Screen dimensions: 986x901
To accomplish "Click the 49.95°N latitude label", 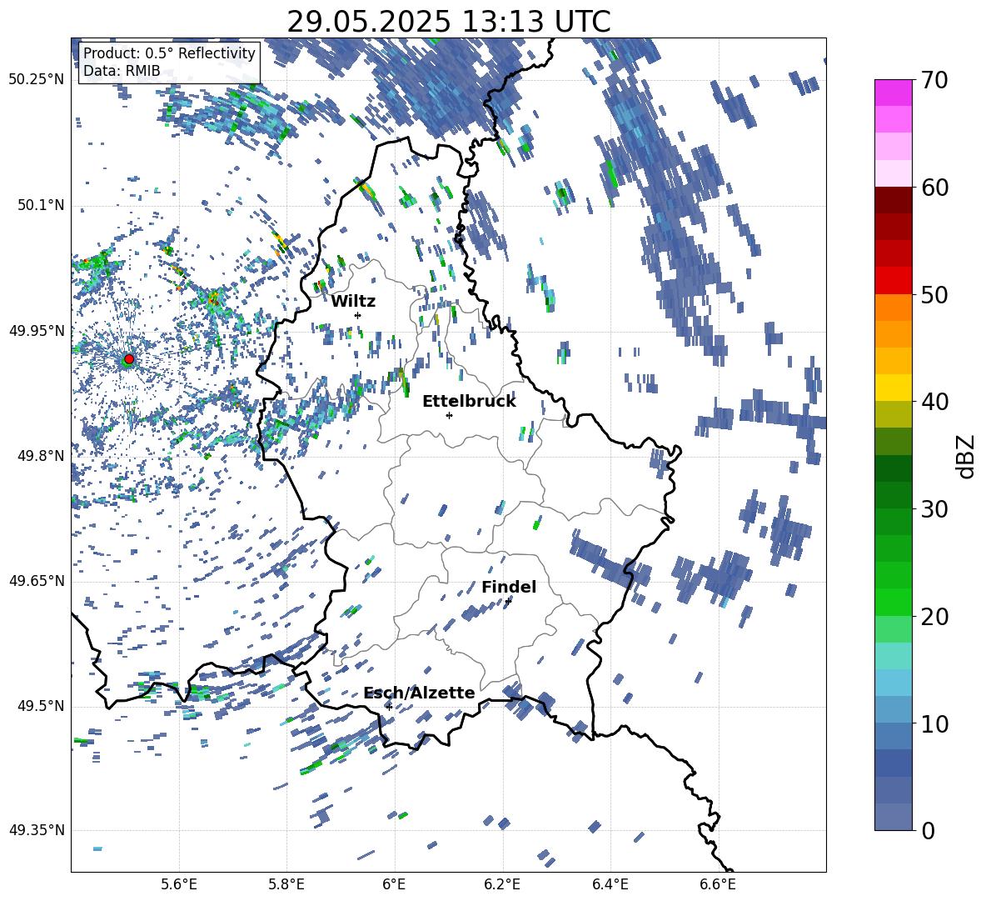I will (37, 331).
